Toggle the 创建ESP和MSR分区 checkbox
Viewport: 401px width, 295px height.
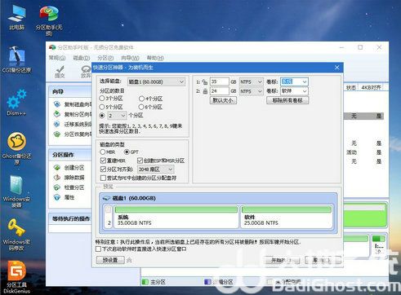(140, 161)
